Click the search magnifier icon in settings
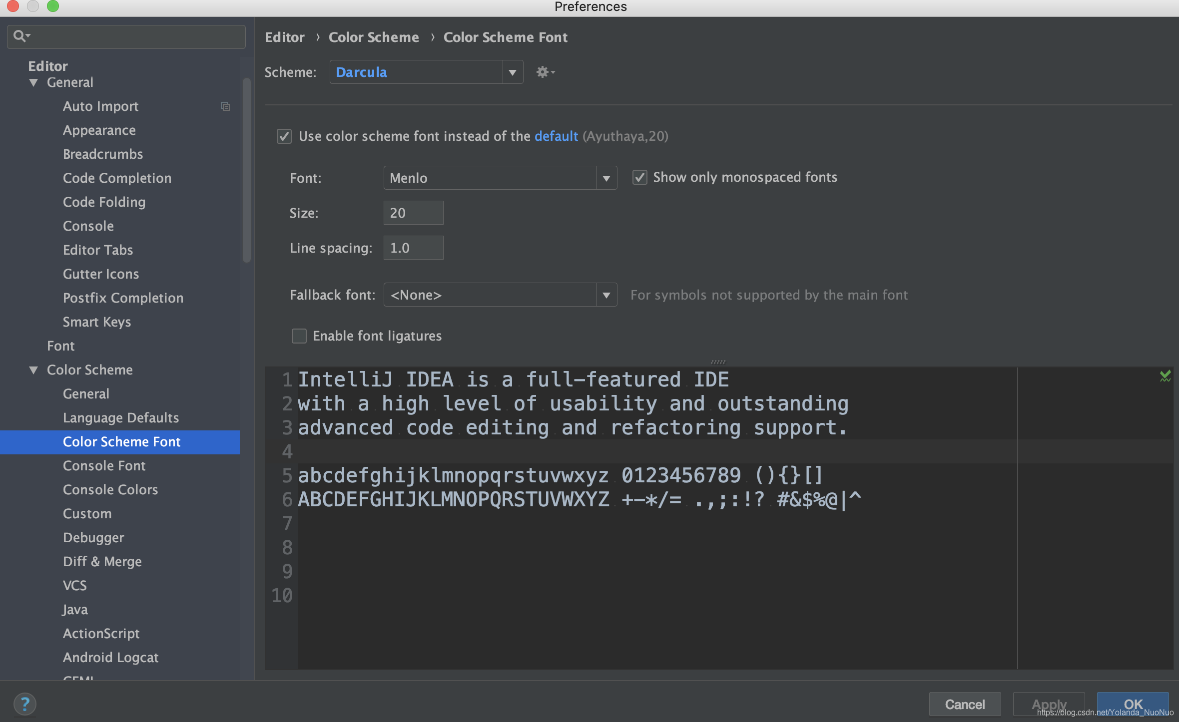The image size is (1179, 722). point(21,36)
